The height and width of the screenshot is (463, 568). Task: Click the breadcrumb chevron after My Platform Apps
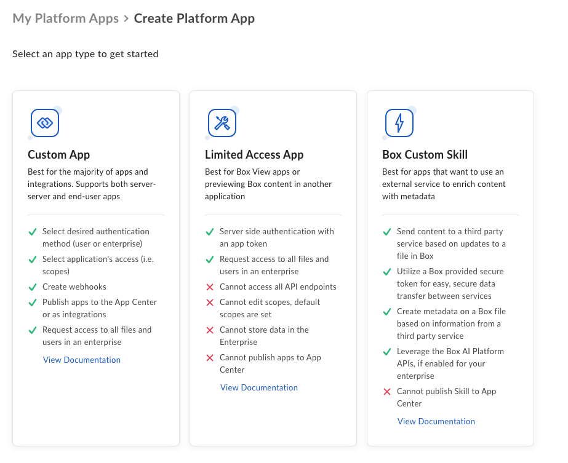[126, 18]
